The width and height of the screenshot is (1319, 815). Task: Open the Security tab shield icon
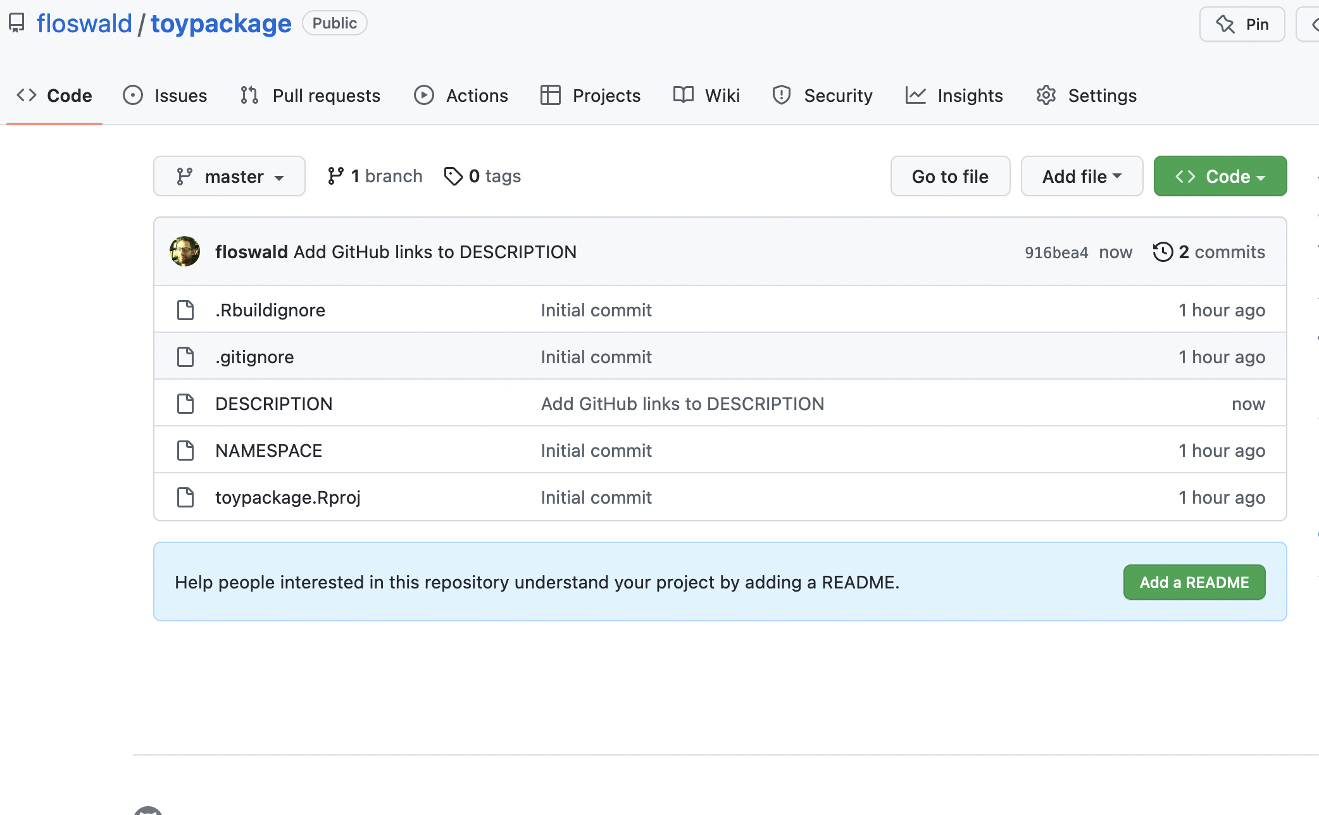[782, 95]
